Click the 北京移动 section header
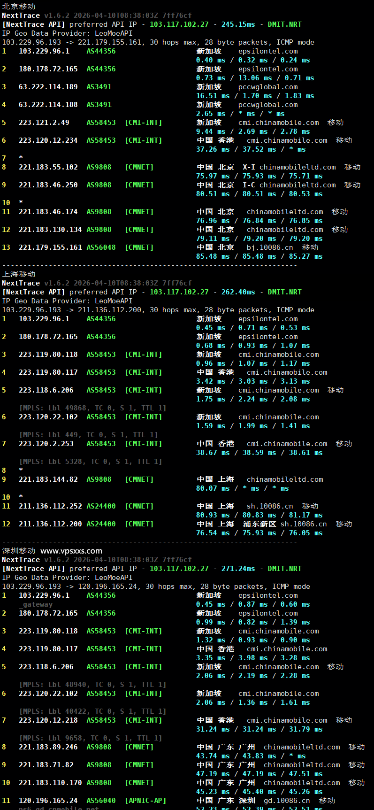This screenshot has width=374, height=810. pyautogui.click(x=19, y=7)
